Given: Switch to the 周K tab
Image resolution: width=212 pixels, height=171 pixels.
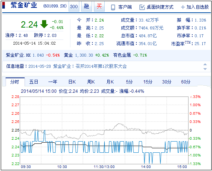Looking at the screenshot, I should click(91, 82).
